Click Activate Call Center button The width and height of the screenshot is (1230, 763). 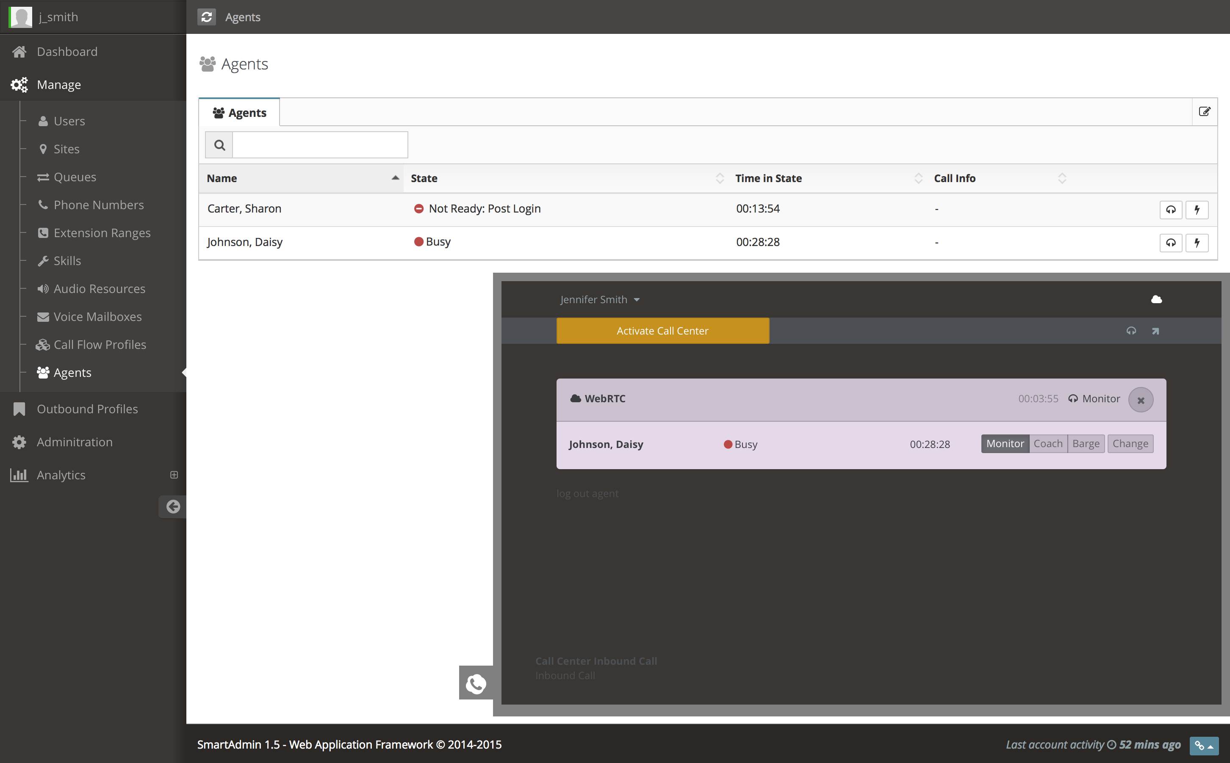662,331
